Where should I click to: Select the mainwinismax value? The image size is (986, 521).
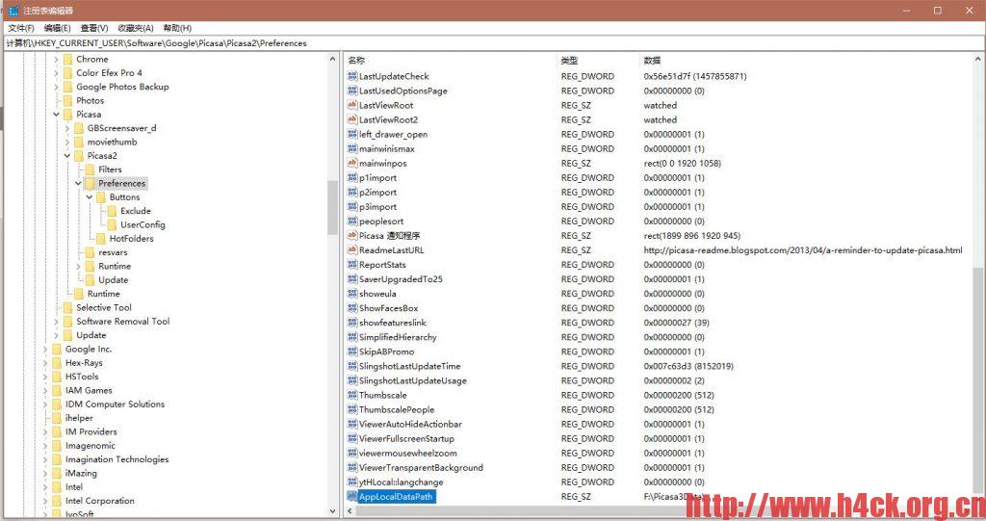click(387, 148)
